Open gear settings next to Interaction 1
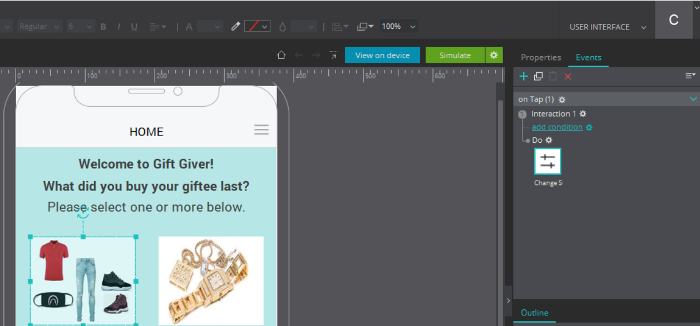Viewport: 700px width, 326px height. pos(583,113)
